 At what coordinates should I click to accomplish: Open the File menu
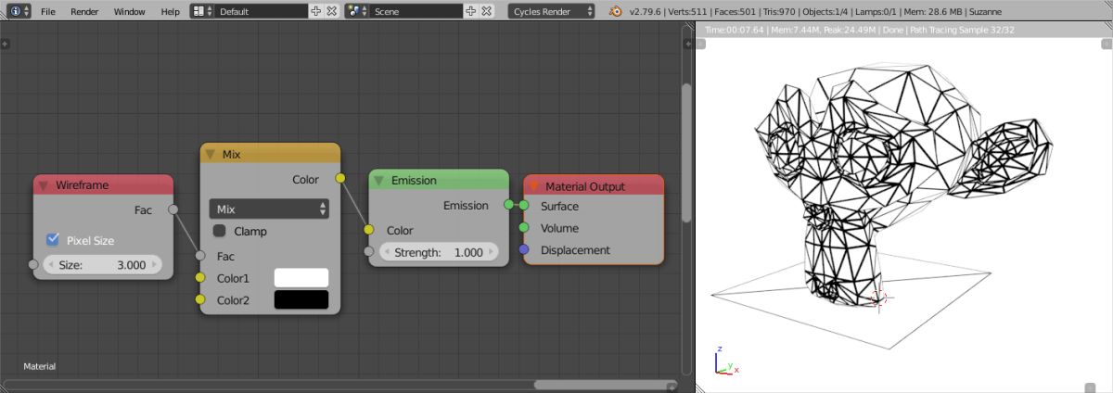(x=48, y=12)
